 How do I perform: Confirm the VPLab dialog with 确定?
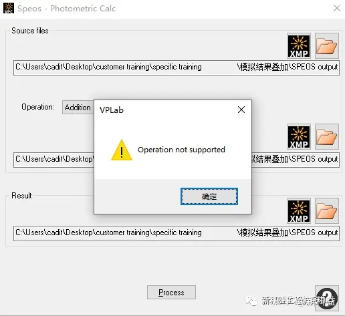point(209,196)
